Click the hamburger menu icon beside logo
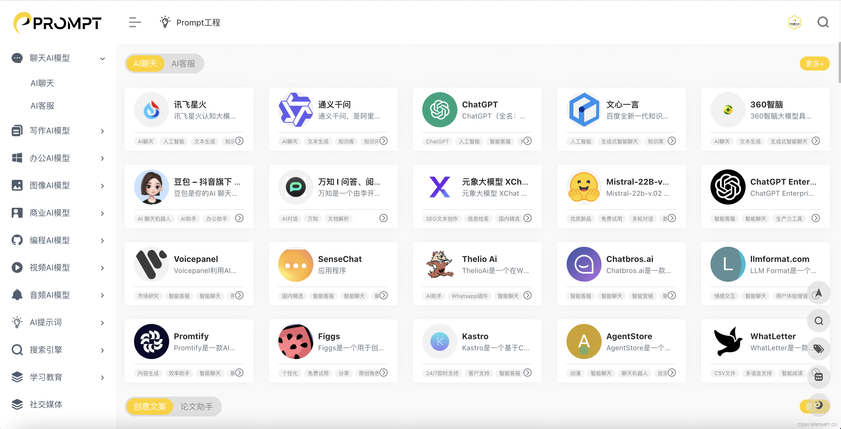Viewport: 841px width, 429px height. click(135, 22)
